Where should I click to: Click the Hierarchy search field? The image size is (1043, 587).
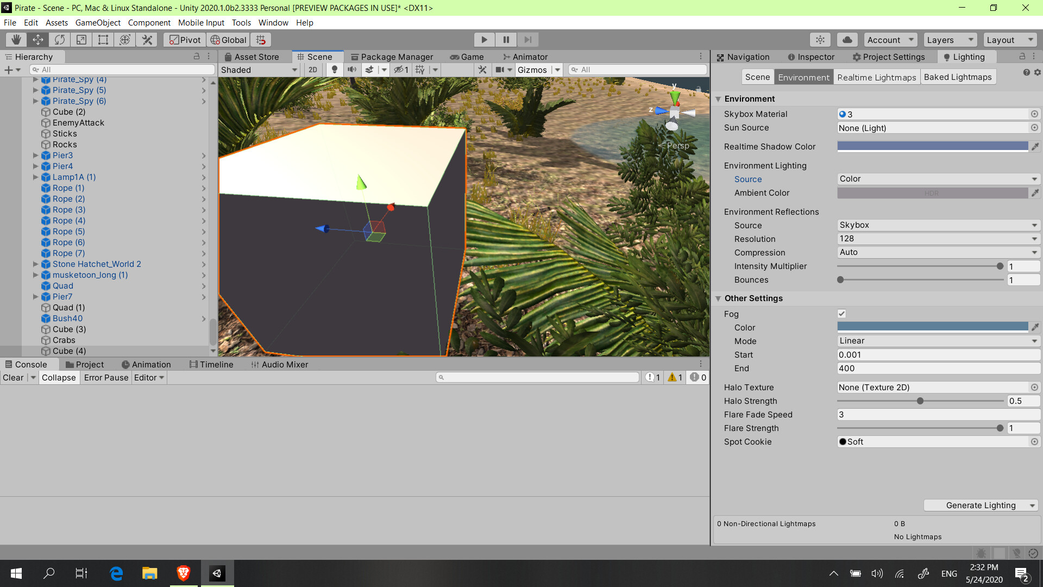click(122, 69)
